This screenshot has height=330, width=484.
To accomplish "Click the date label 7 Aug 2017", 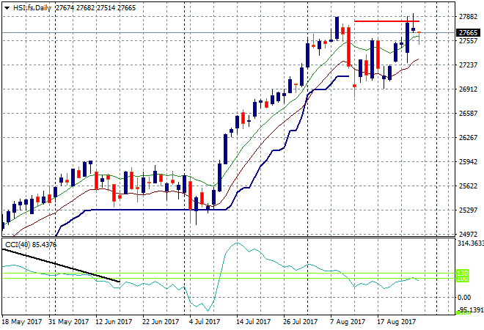I will [348, 322].
